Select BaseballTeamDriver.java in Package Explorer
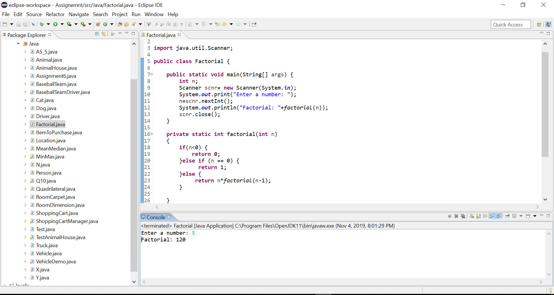The image size is (554, 295). (63, 92)
